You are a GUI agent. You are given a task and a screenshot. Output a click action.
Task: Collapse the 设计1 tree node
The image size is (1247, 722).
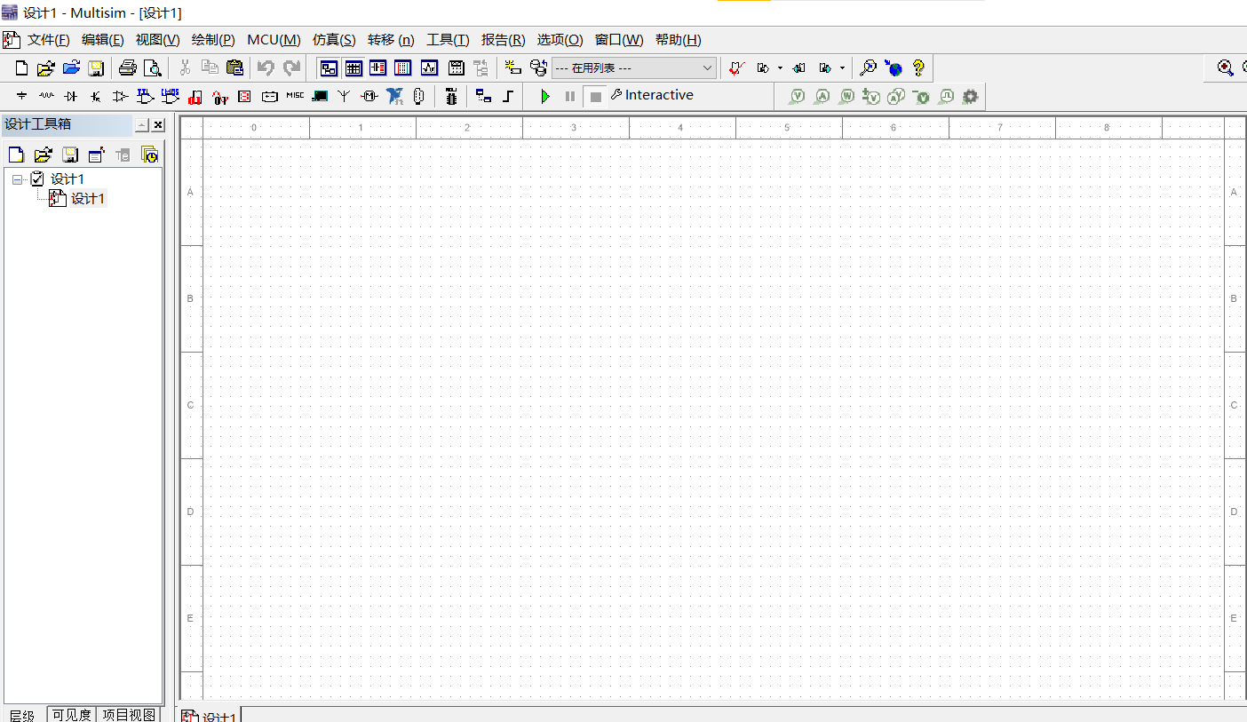pos(17,179)
